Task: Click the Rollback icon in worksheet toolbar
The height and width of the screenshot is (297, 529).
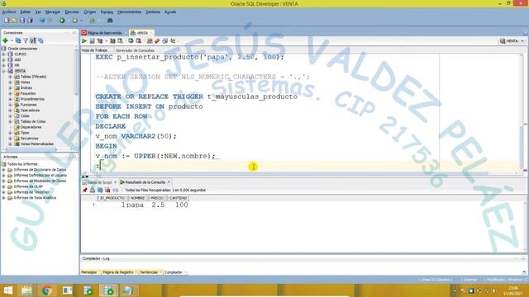Action: click(139, 41)
